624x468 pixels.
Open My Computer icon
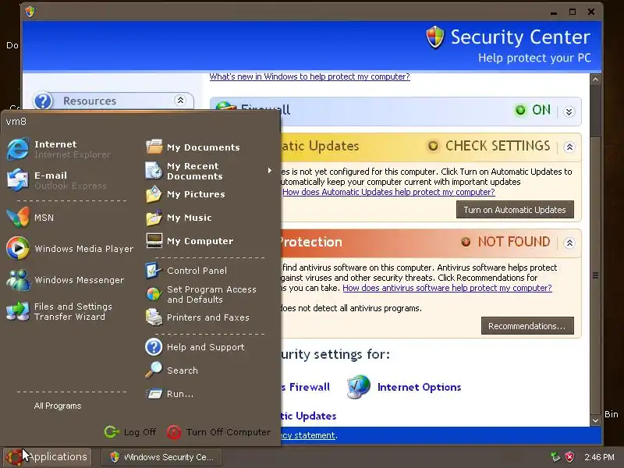click(x=154, y=241)
